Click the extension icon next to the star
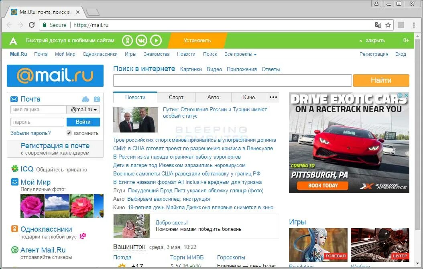423x269 pixels. (401, 25)
